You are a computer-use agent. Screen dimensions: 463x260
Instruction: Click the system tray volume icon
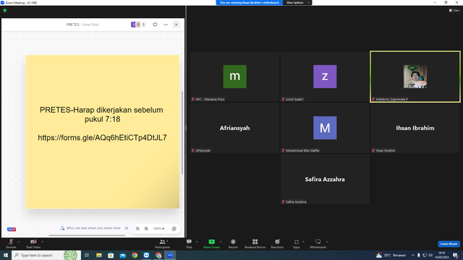coord(430,255)
